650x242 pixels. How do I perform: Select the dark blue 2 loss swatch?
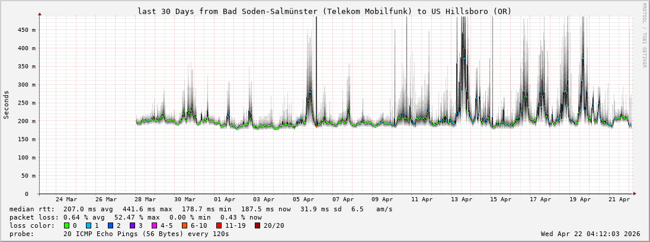tap(111, 225)
